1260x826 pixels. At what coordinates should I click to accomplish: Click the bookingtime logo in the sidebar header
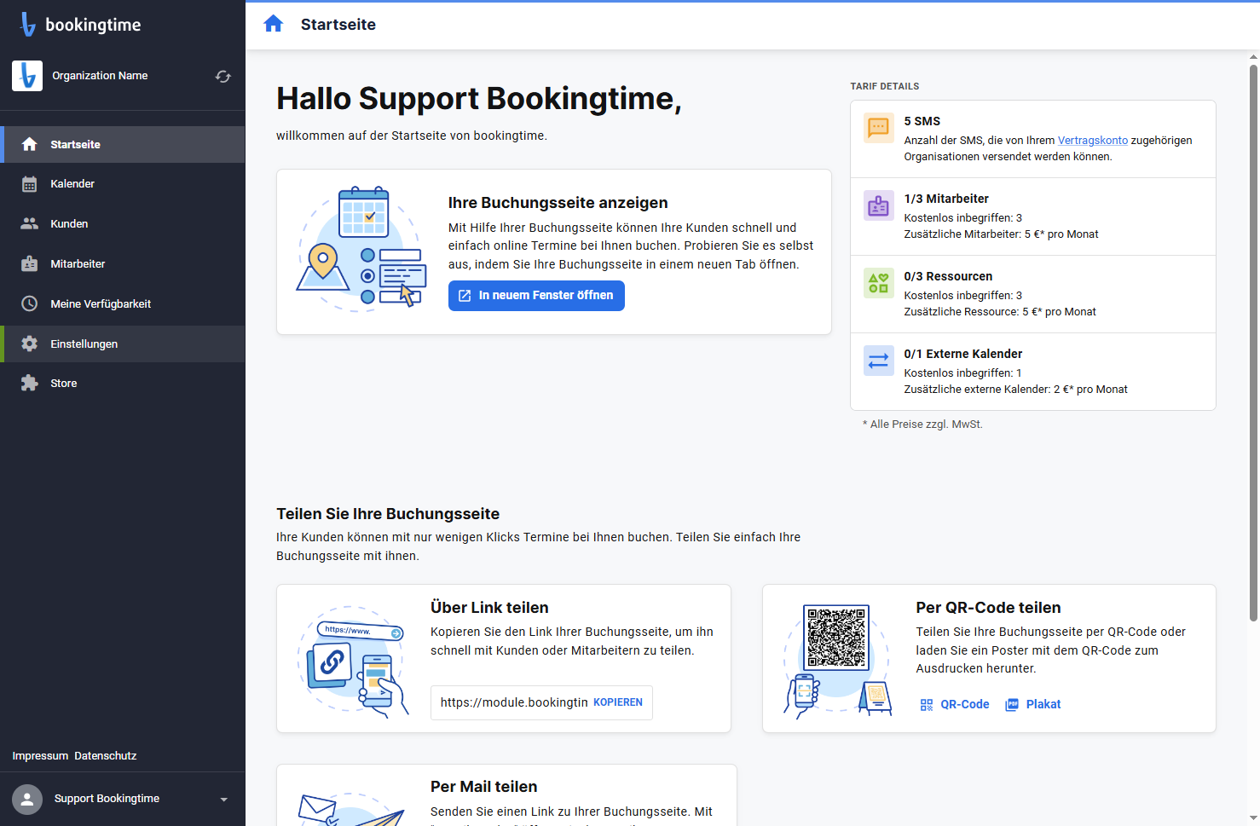click(80, 25)
